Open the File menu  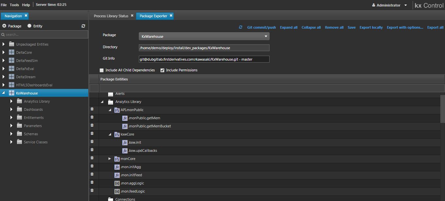(x=4, y=5)
